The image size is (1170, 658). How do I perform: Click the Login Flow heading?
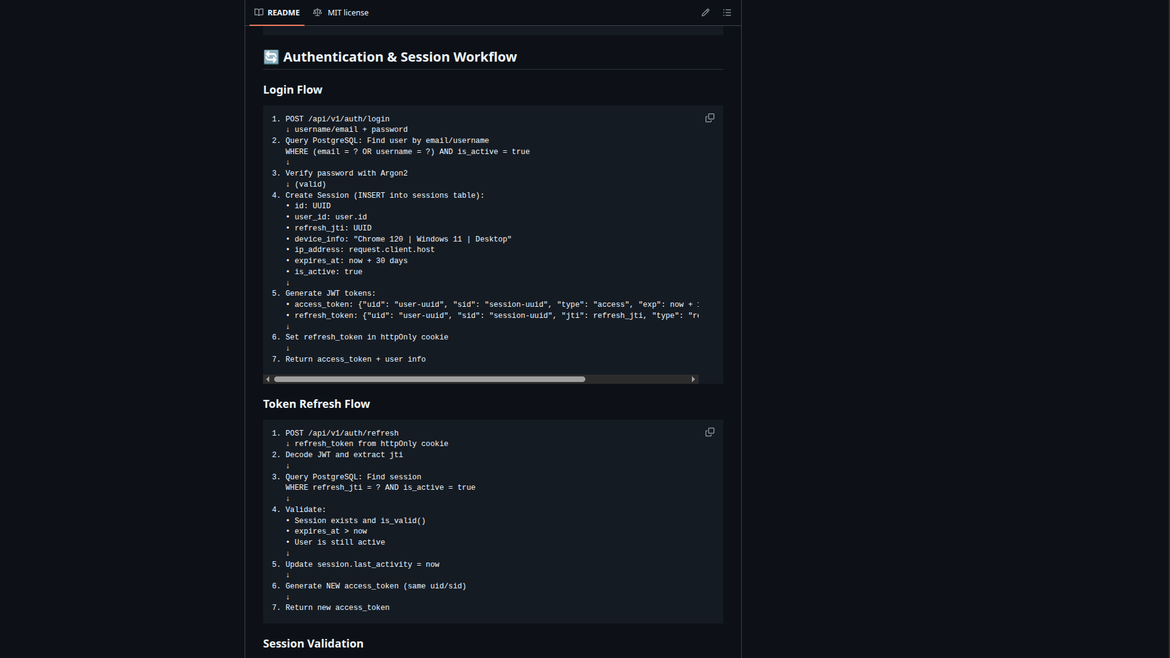tap(293, 89)
